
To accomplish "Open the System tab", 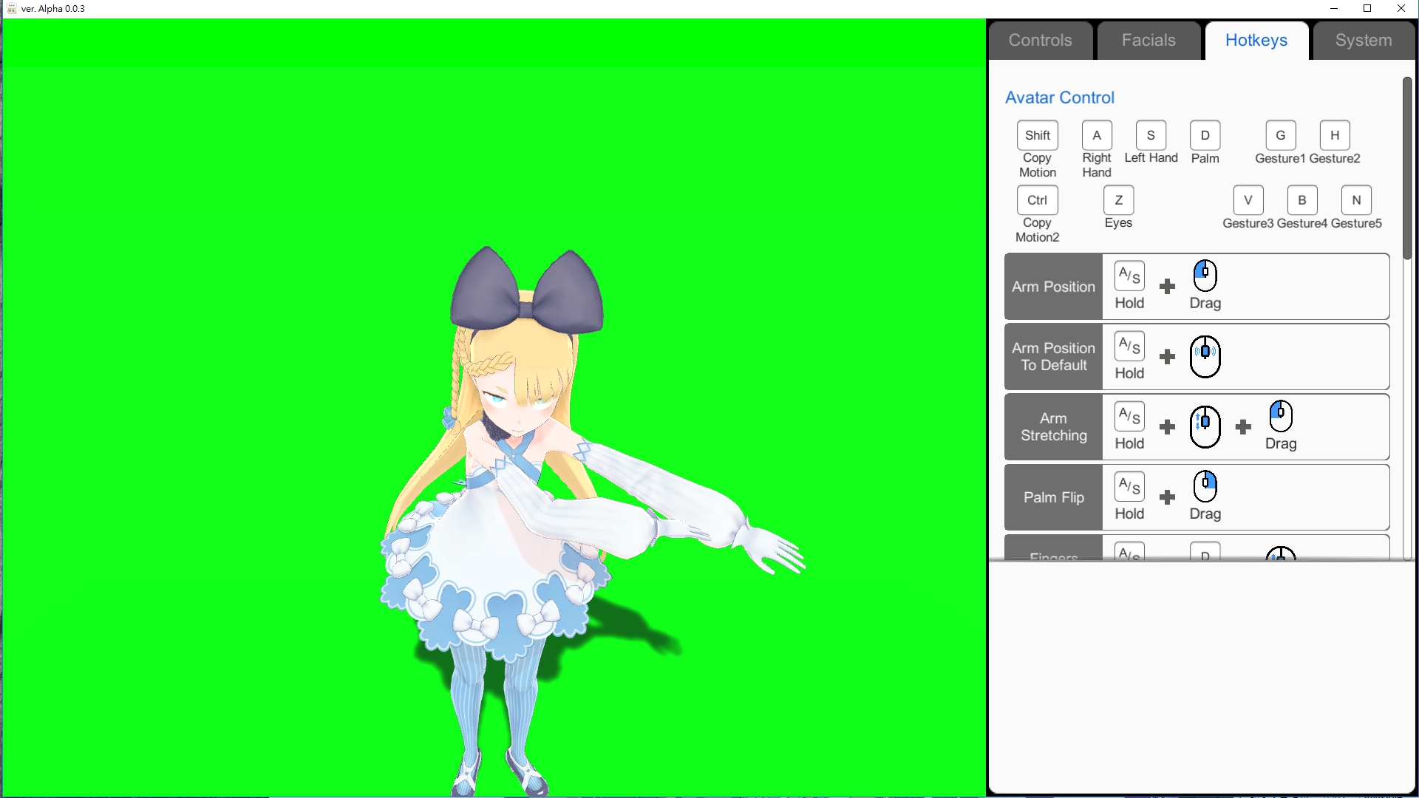I will coord(1364,40).
